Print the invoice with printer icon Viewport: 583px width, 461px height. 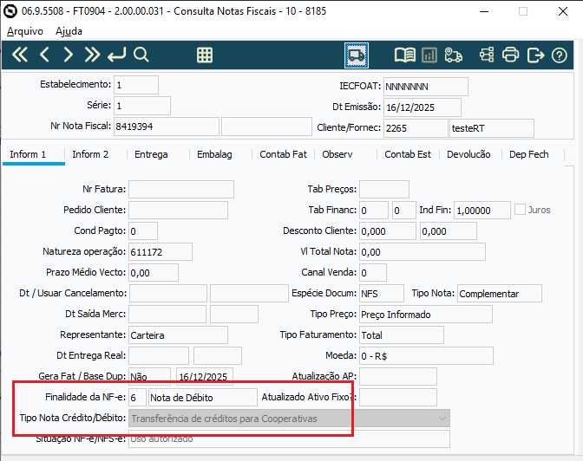(x=510, y=55)
